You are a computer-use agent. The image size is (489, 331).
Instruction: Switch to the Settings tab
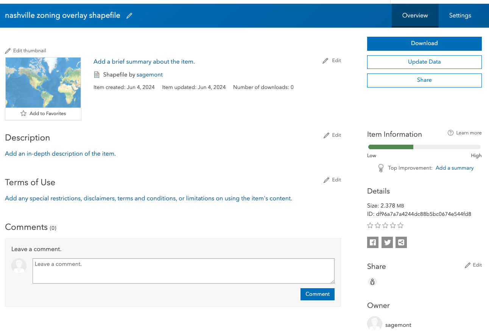[x=460, y=15]
